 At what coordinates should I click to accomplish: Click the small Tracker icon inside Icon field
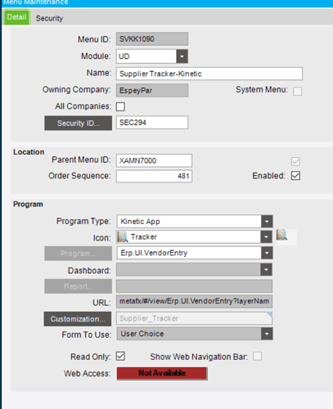tap(123, 237)
